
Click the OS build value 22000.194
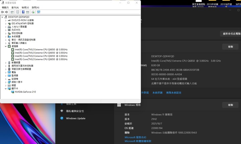coord(157,128)
